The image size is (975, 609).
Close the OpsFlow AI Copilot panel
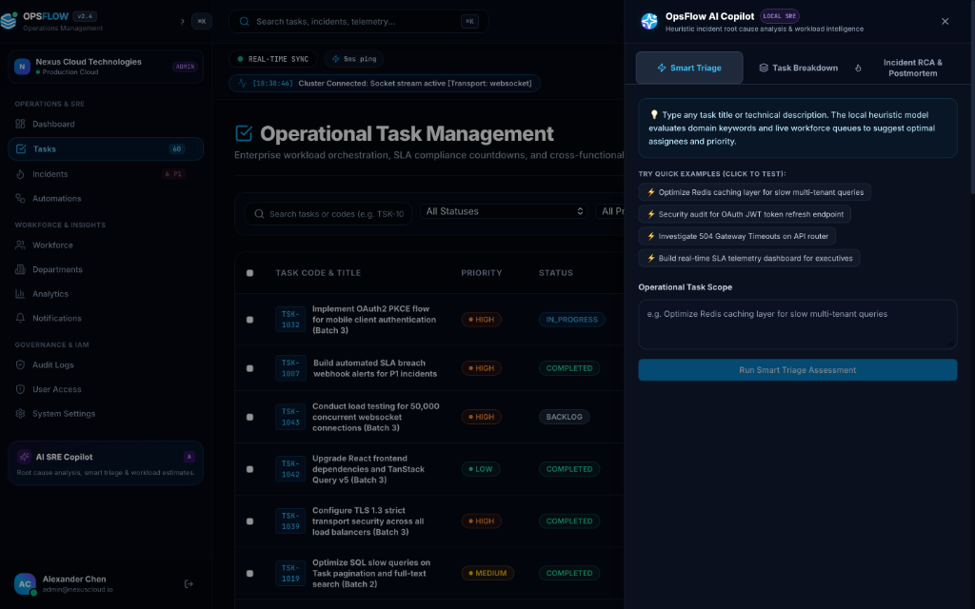point(945,21)
